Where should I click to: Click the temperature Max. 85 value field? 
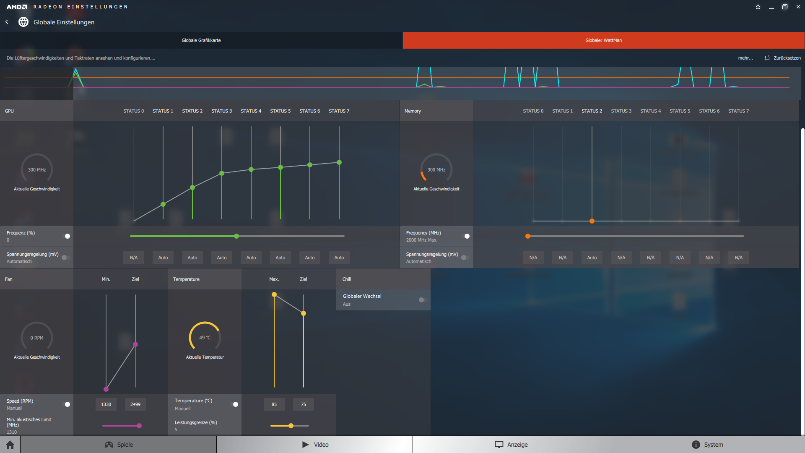[x=274, y=404]
